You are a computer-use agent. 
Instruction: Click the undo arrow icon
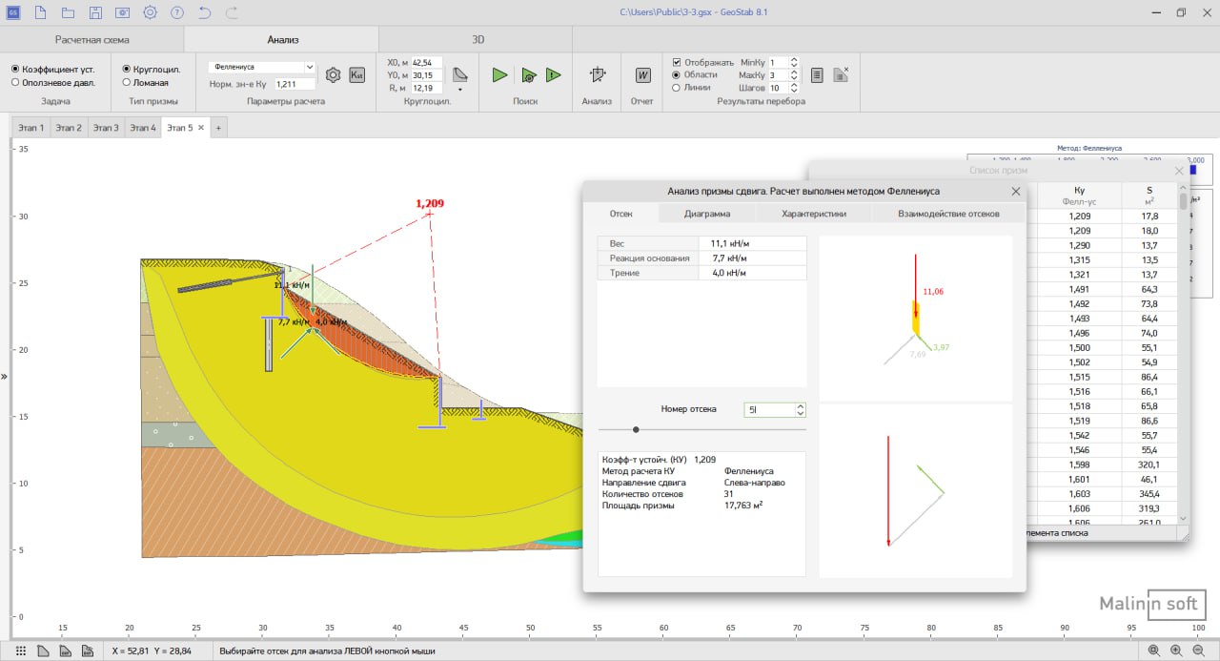205,12
